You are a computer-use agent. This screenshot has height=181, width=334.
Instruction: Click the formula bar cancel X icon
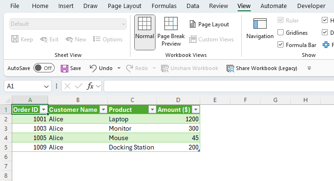(67, 86)
